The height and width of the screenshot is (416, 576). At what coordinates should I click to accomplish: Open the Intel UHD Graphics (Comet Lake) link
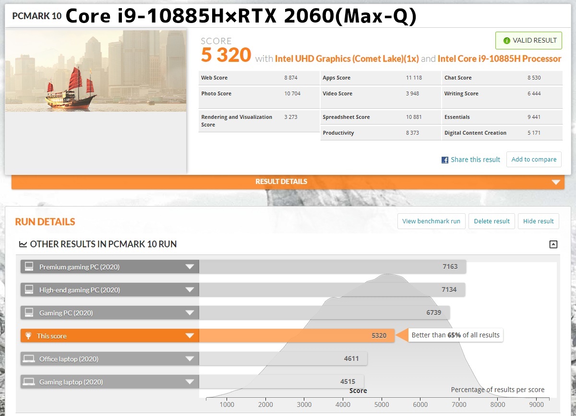pyautogui.click(x=347, y=59)
